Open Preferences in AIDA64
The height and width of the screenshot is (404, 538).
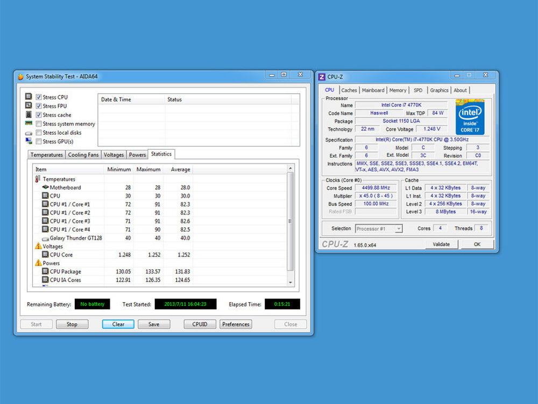[x=236, y=324]
